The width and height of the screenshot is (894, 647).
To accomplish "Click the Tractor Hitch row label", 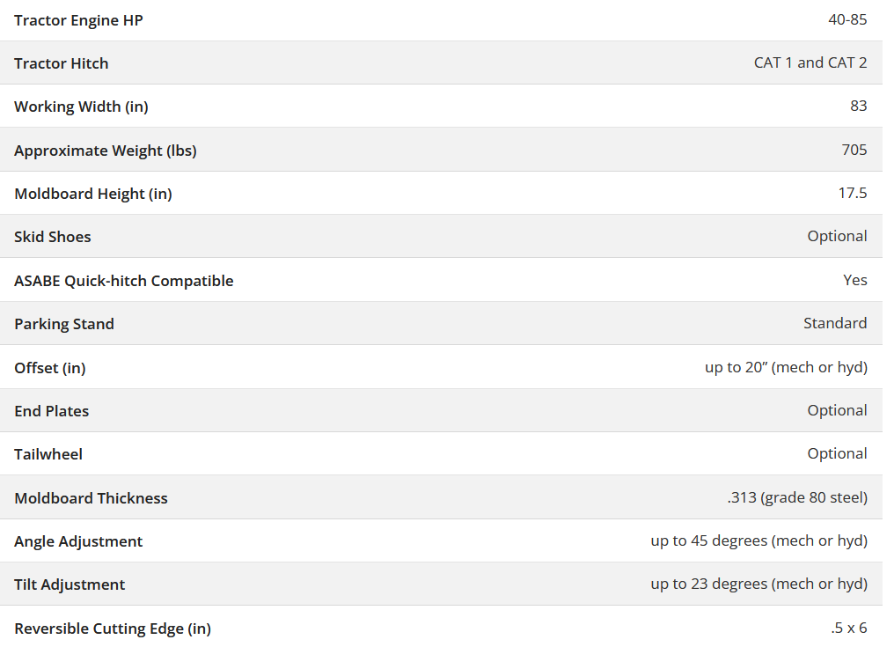I will point(62,63).
